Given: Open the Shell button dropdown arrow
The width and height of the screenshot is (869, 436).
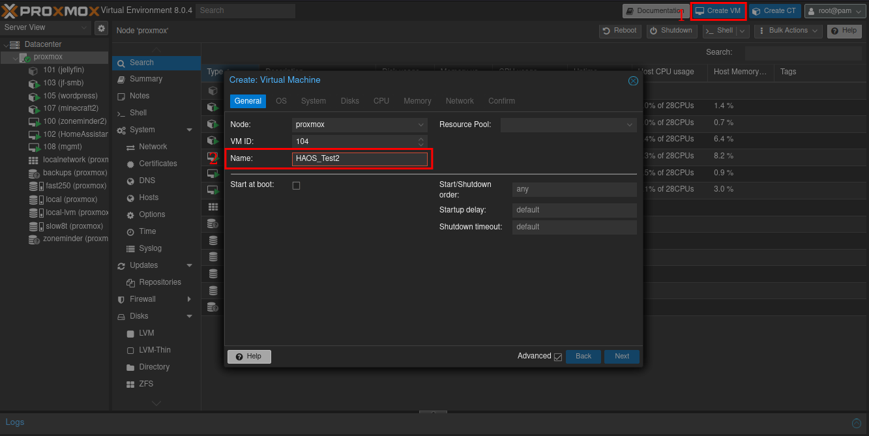Looking at the screenshot, I should [x=742, y=31].
